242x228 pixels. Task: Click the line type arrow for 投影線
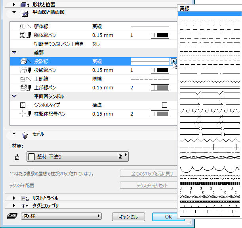(x=173, y=61)
